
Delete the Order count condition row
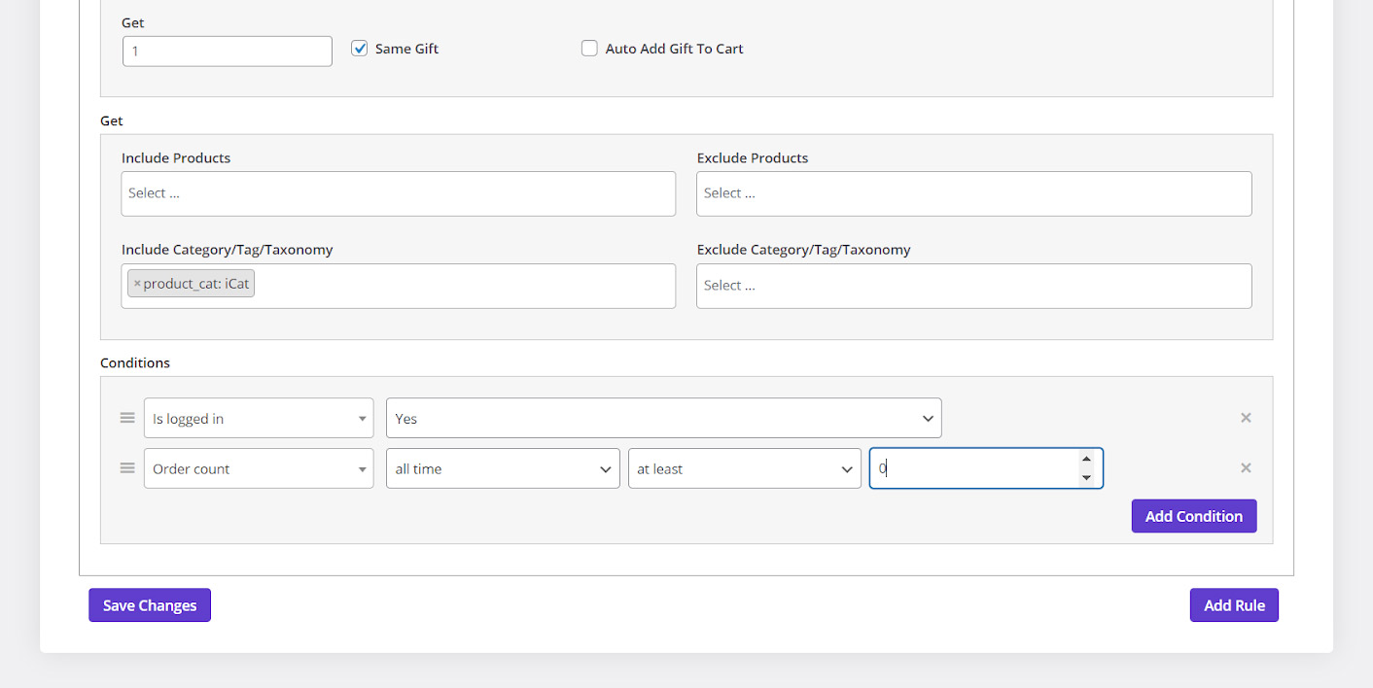tap(1246, 468)
